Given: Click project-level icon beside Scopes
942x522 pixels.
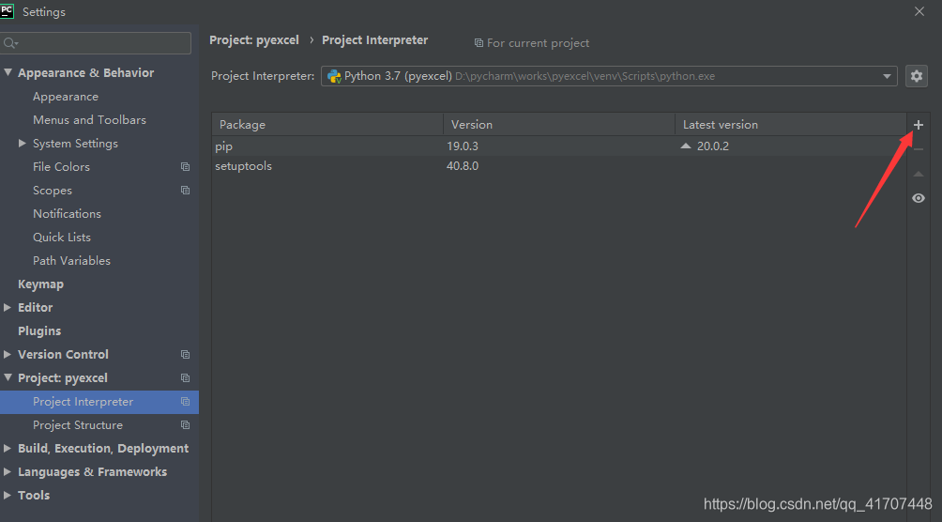Looking at the screenshot, I should [185, 190].
